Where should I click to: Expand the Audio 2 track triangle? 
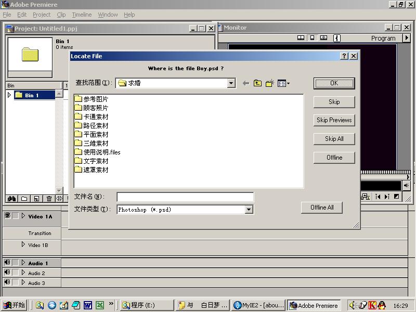(x=23, y=272)
